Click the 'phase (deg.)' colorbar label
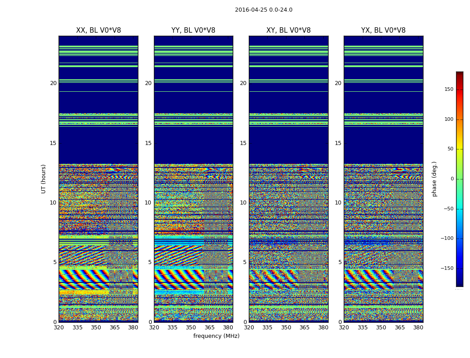The height and width of the screenshot is (358, 470). (x=434, y=179)
